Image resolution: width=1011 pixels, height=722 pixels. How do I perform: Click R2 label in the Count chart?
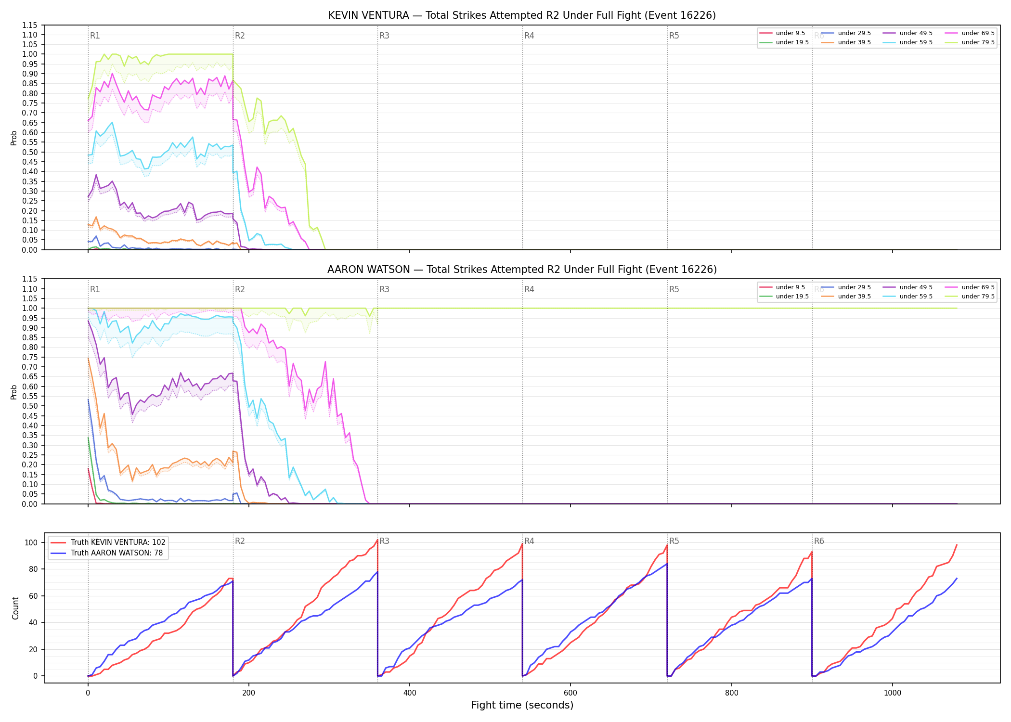click(240, 541)
